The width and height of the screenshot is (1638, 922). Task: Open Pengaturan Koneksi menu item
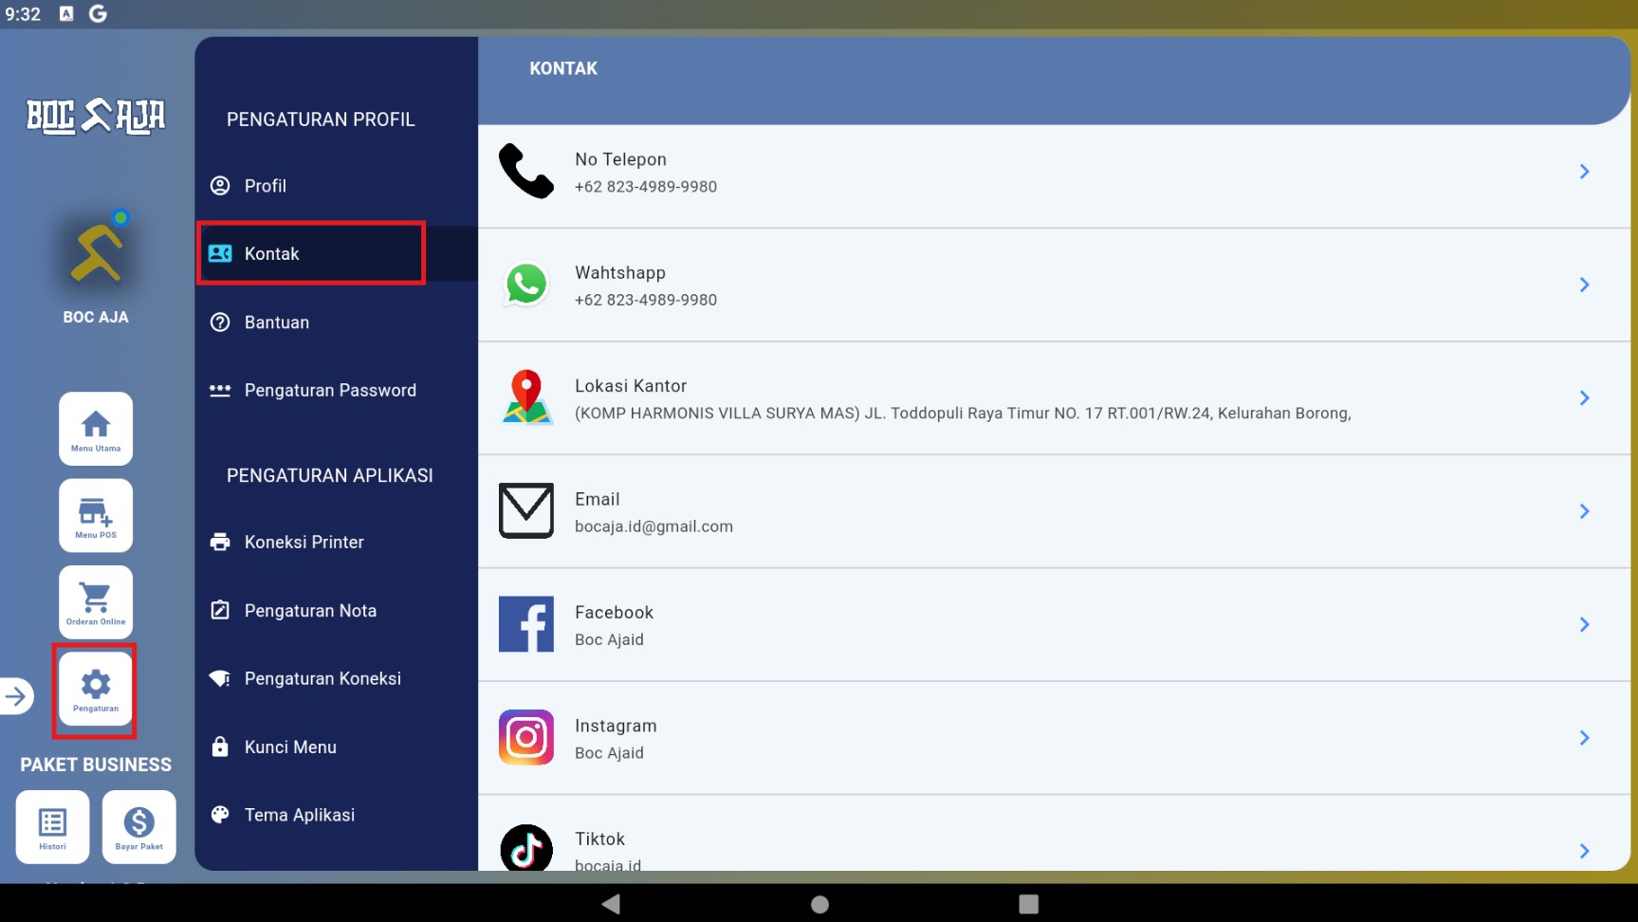[x=337, y=678]
